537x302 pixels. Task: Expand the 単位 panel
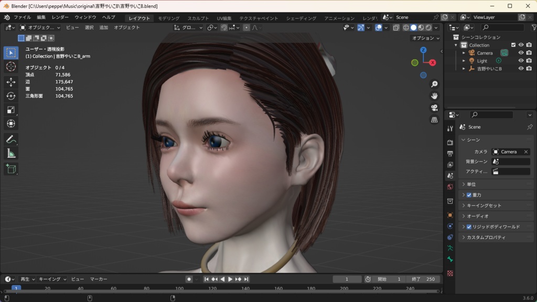click(x=464, y=185)
